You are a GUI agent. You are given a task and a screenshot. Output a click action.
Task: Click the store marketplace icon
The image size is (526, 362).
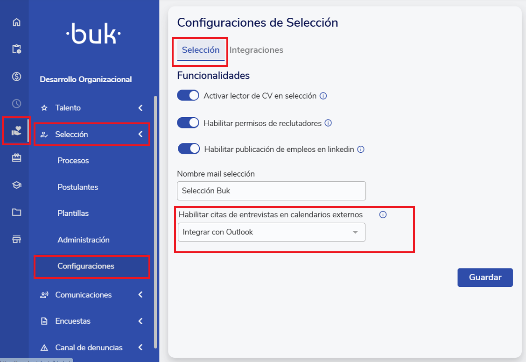pyautogui.click(x=16, y=240)
